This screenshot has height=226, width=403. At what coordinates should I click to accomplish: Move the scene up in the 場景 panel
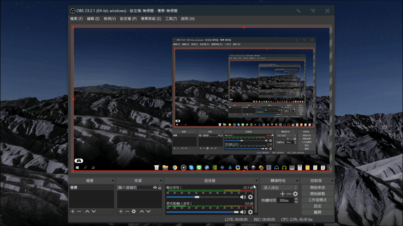pos(87,211)
